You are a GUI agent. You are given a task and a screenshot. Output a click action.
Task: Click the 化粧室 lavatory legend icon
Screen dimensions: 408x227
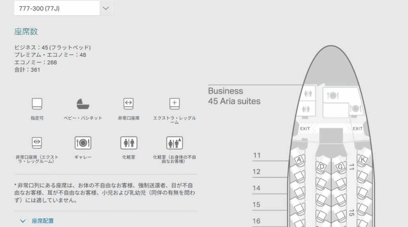pos(128,142)
